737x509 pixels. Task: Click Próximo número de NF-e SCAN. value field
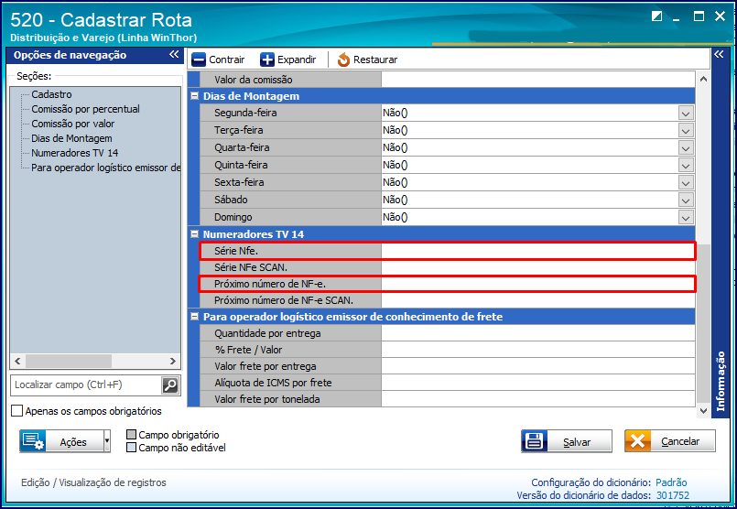[537, 300]
